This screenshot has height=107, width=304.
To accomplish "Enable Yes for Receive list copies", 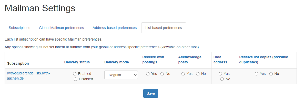I will pyautogui.click(x=256, y=74).
